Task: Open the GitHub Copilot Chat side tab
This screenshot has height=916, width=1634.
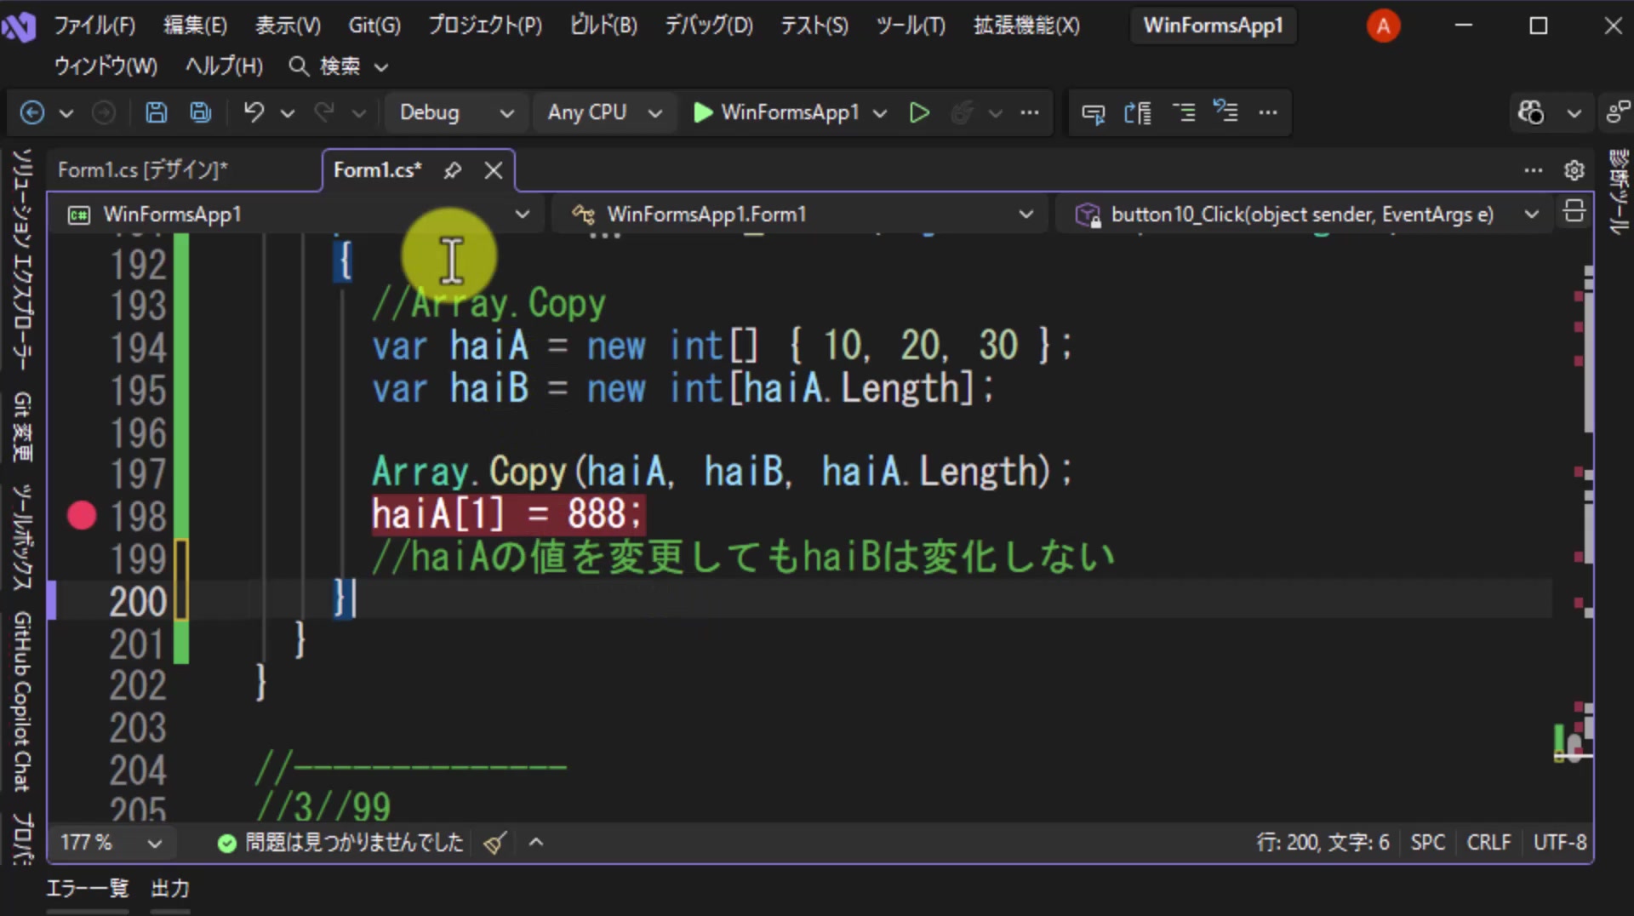Action: (22, 701)
